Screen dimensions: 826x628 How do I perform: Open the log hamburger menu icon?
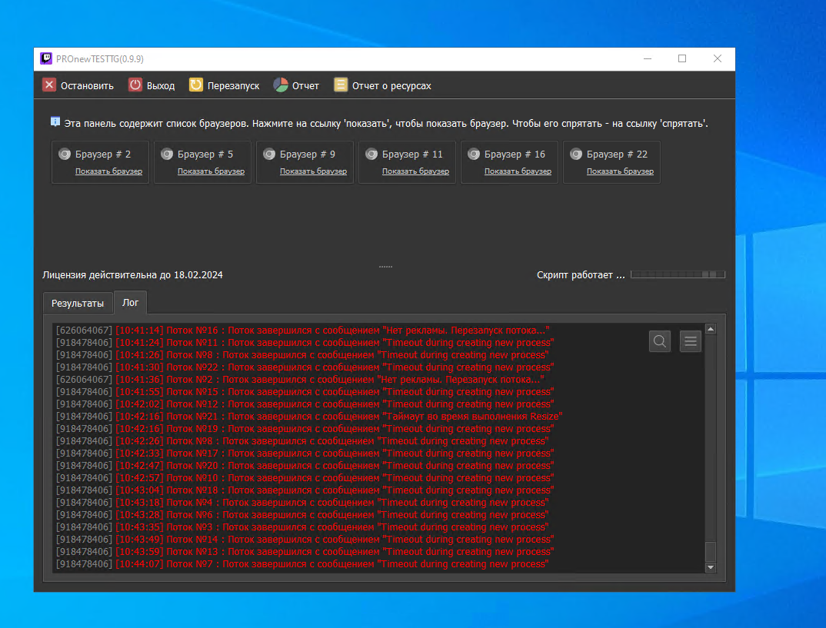click(691, 341)
